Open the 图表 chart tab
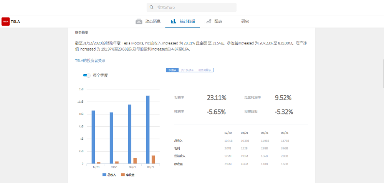This screenshot has height=183, width=384. [218, 21]
